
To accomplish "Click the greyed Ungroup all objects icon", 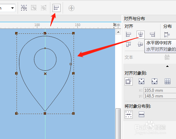I will pos(44,8).
